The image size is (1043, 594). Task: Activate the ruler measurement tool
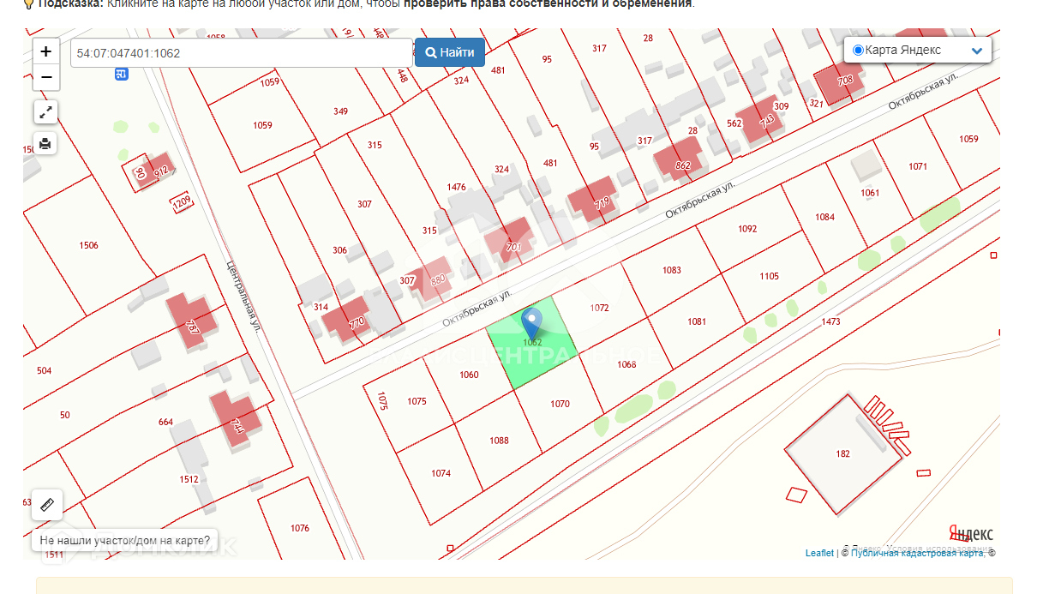pos(47,505)
